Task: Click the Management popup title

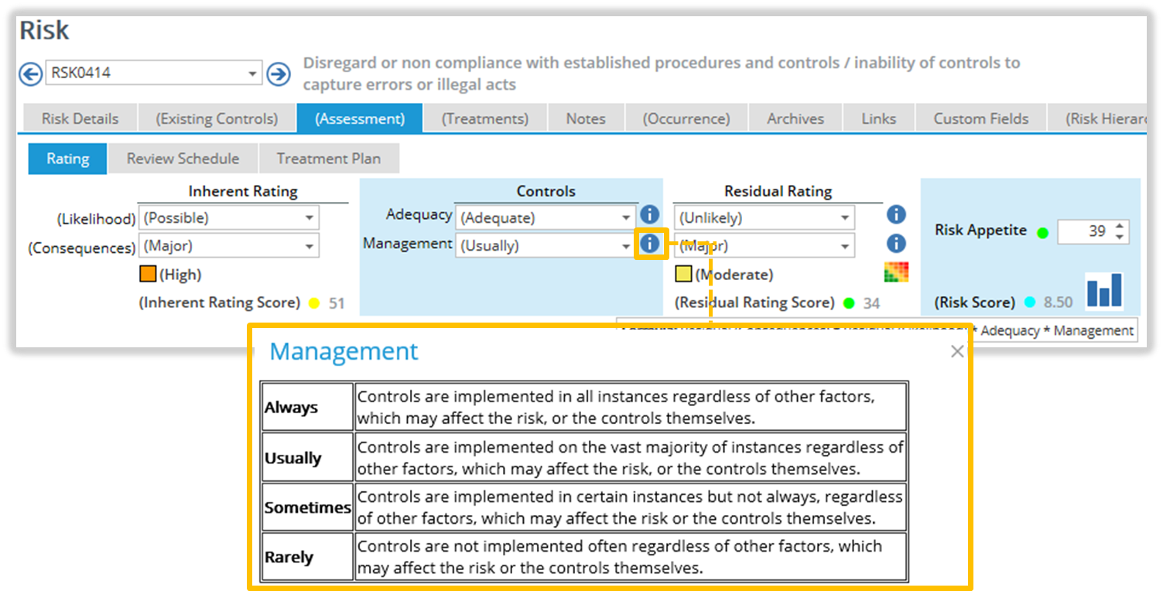Action: point(344,351)
